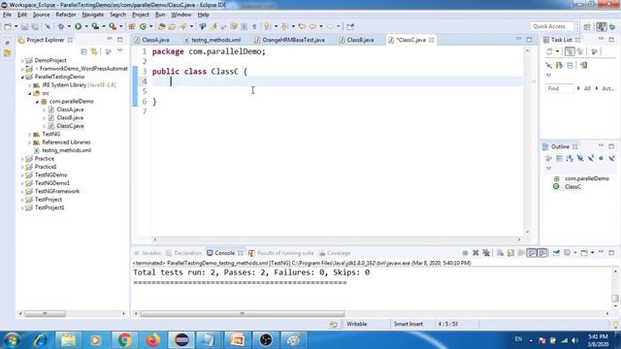Click Clear Console icon

[501, 253]
